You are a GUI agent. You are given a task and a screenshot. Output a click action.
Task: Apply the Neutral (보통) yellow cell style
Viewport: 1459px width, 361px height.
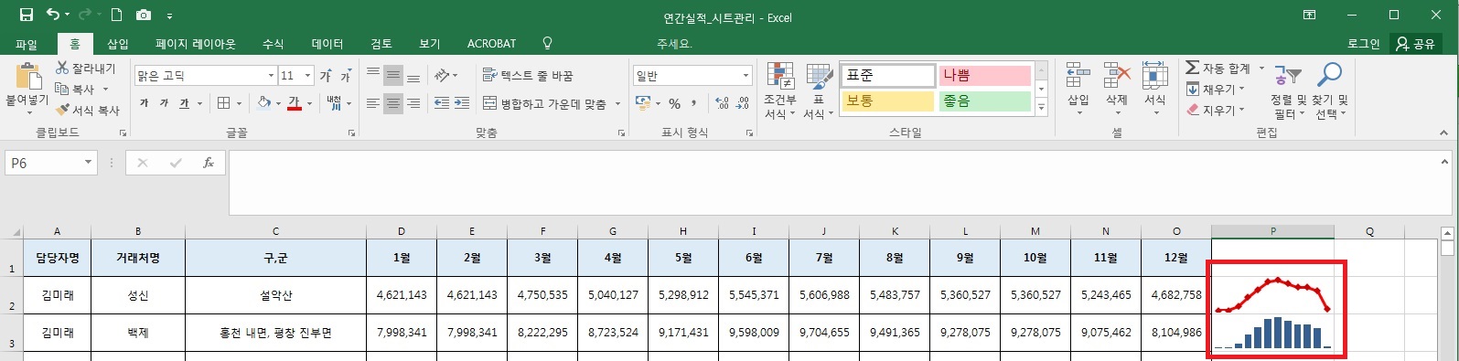point(887,101)
